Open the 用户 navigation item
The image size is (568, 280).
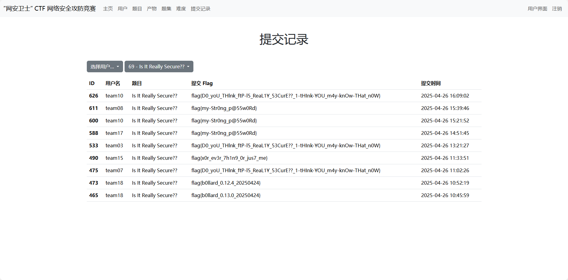click(x=122, y=9)
